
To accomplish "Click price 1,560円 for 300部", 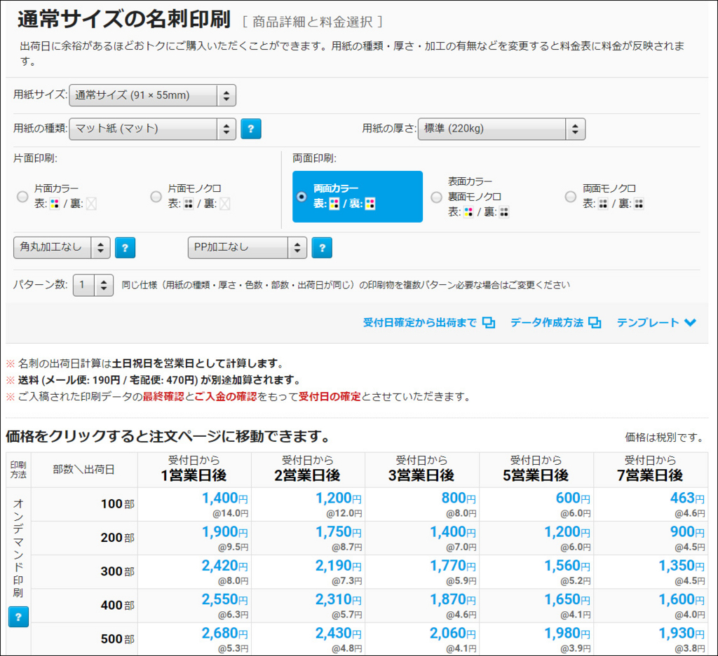I will point(567,566).
